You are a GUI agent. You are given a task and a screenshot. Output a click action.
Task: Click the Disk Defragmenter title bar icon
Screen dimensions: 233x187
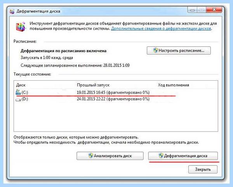point(12,11)
